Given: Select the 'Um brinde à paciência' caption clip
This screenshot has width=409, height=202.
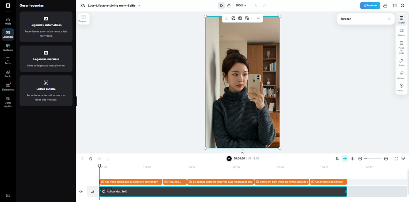Looking at the screenshot, I should pos(328,182).
